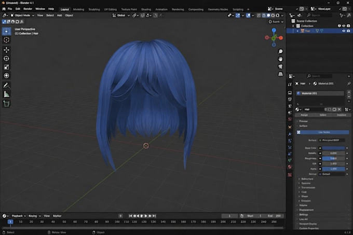Select the Rotate tool
This screenshot has width=353, height=235.
tap(6, 59)
